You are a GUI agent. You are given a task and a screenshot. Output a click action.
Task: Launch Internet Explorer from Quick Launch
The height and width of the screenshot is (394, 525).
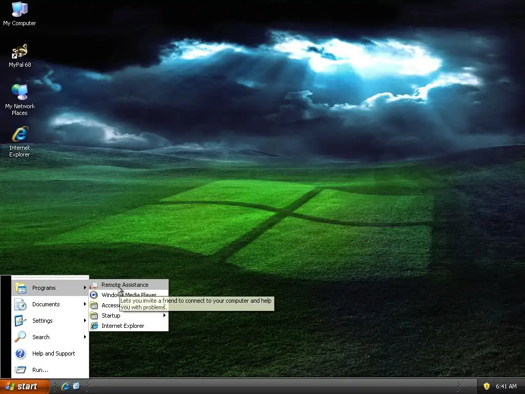(65, 386)
